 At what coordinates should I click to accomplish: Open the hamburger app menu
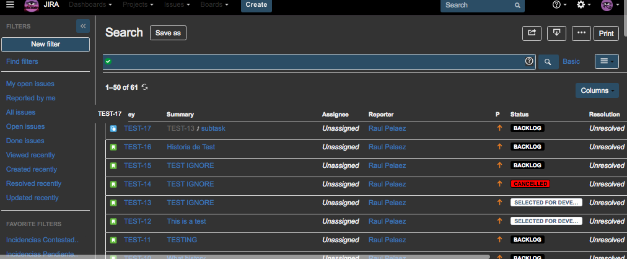click(10, 5)
